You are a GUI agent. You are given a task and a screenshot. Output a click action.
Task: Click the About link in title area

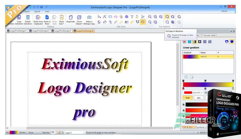coord(224,11)
